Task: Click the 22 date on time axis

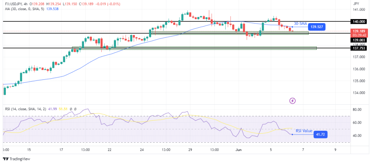Action: click(x=109, y=150)
